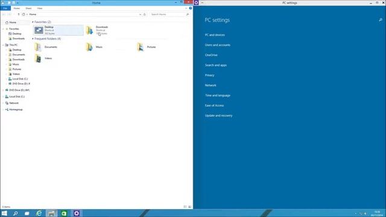Refresh the Home folder view
Screen dimensions: 386x217
pyautogui.click(x=145, y=14)
